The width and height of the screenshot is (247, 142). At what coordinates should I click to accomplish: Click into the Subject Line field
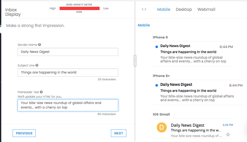(68, 73)
